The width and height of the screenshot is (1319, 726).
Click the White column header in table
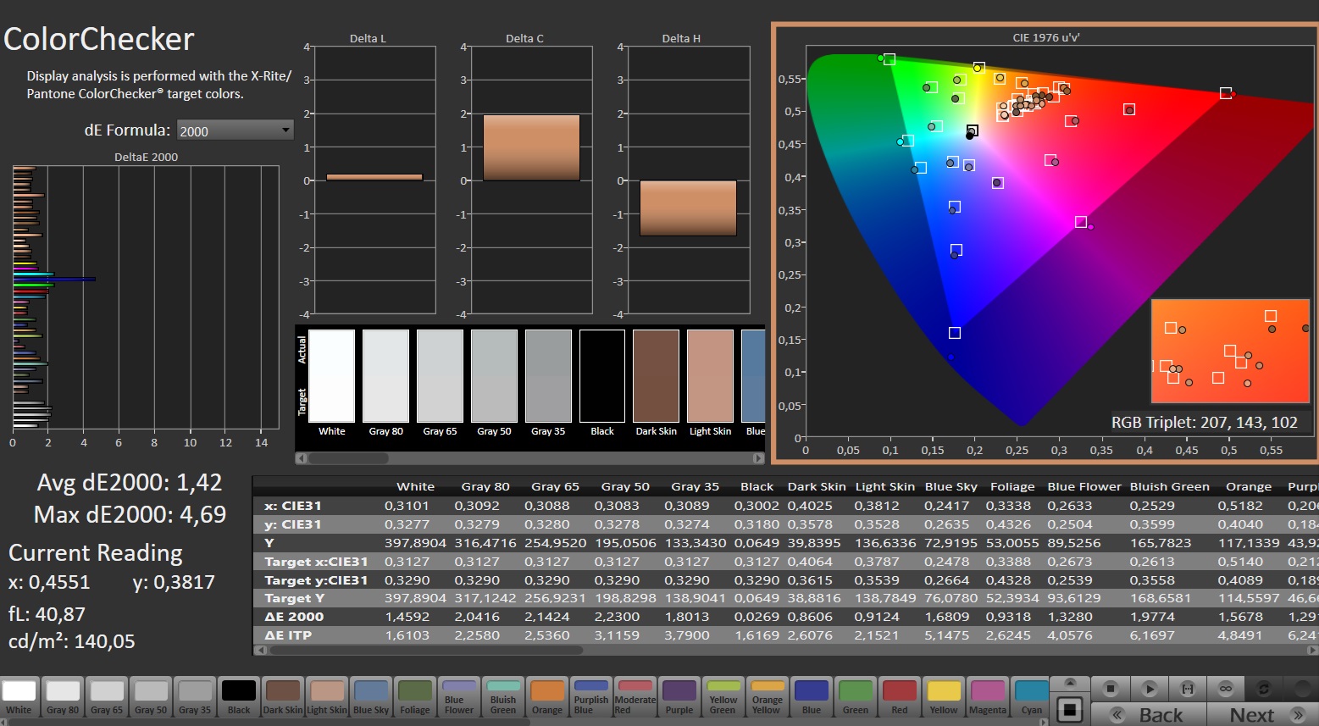pyautogui.click(x=415, y=486)
